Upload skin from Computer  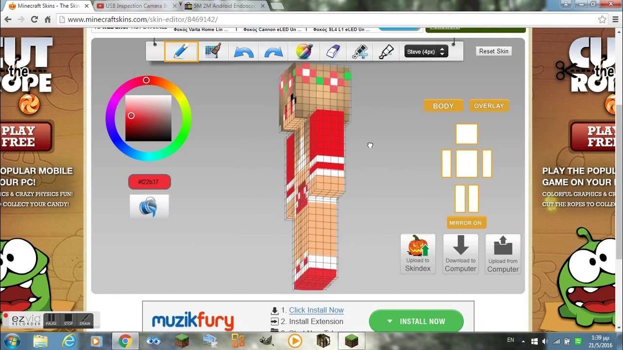(x=503, y=254)
